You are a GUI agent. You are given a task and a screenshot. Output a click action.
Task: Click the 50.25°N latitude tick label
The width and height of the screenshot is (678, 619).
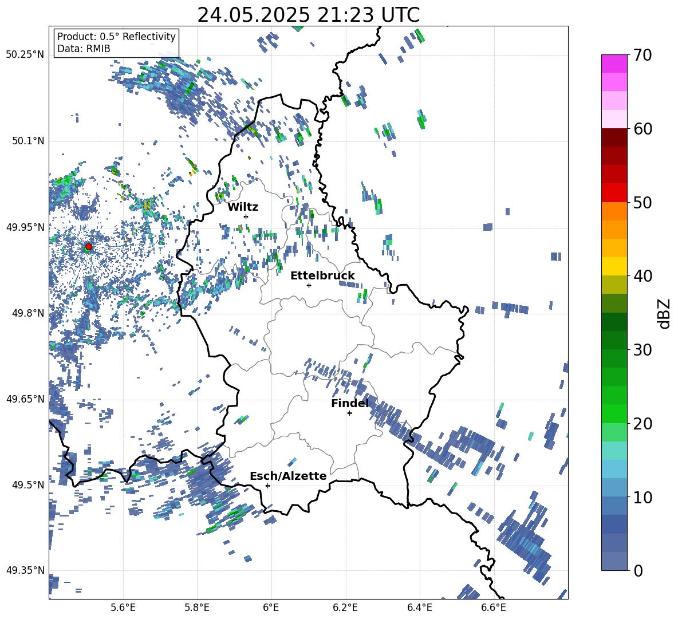[25, 55]
